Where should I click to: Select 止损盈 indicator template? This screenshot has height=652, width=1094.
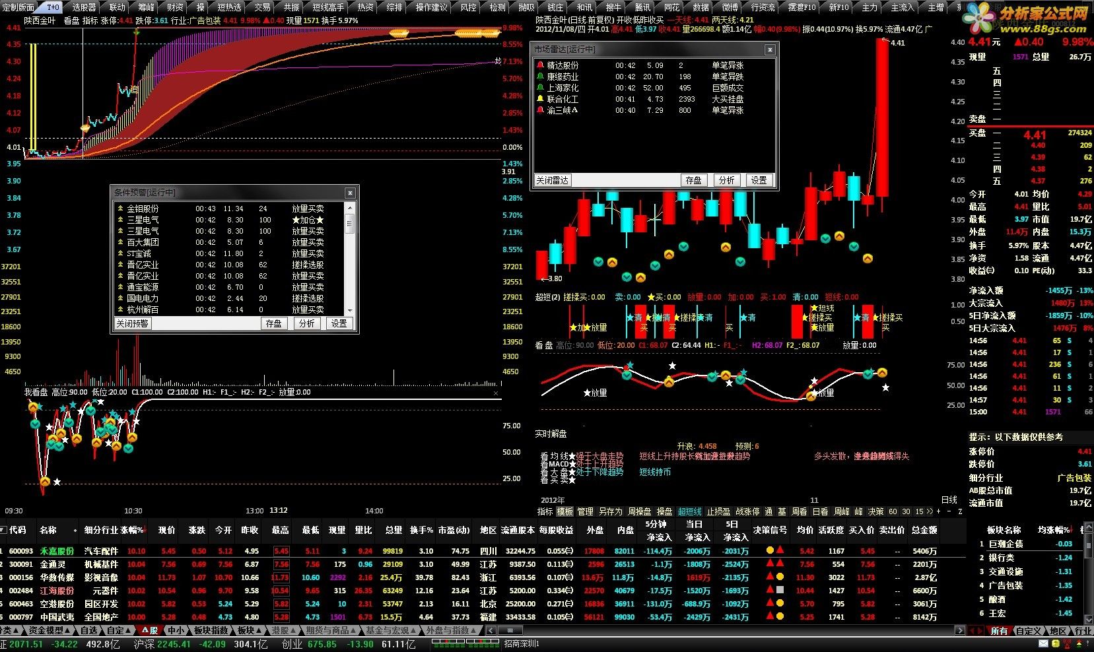click(x=718, y=511)
